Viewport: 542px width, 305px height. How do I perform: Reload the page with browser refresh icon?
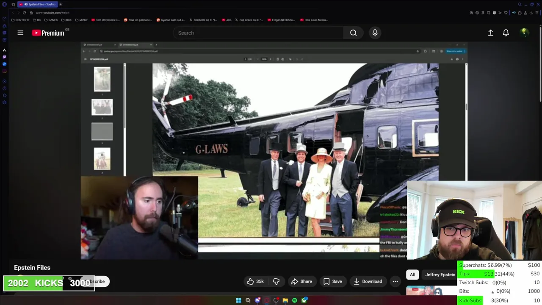point(24,13)
